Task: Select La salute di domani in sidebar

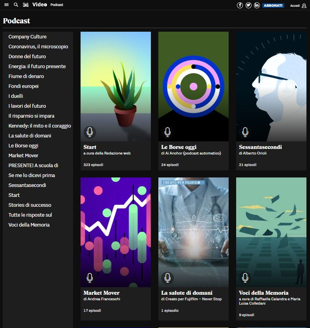Action: click(x=30, y=136)
